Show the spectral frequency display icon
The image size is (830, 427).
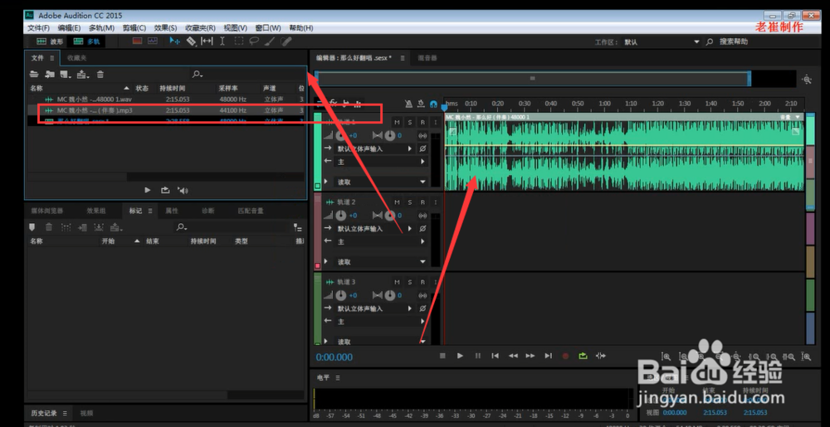138,41
